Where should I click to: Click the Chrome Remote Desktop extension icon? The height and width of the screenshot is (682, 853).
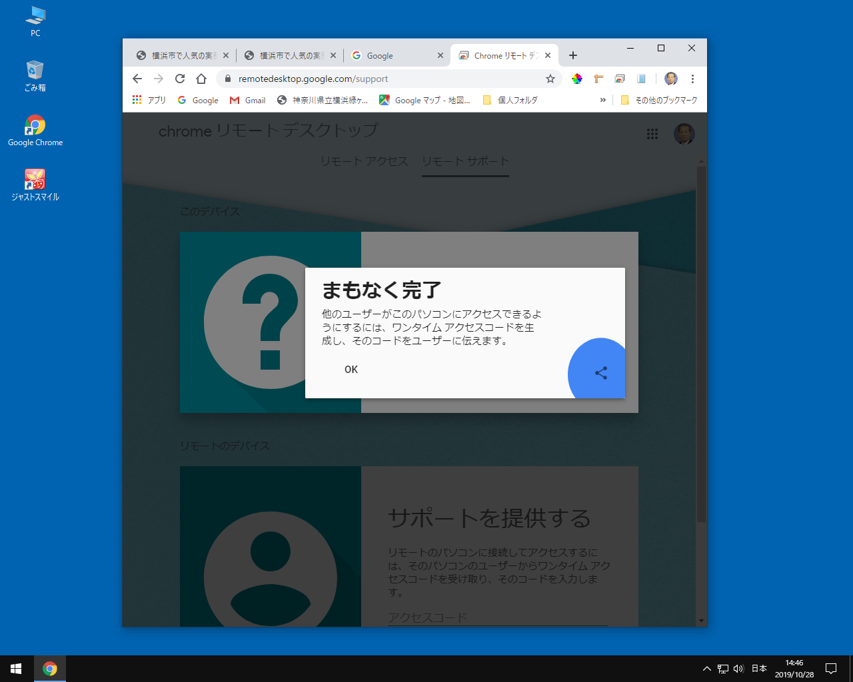coord(620,79)
